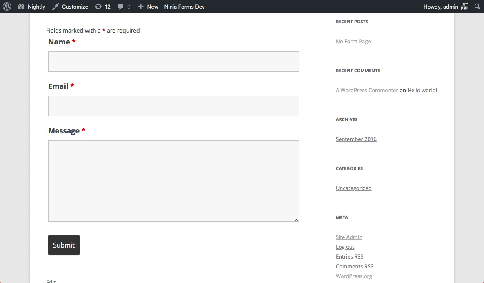
Task: Open Site Admin from the Meta section
Action: point(349,237)
